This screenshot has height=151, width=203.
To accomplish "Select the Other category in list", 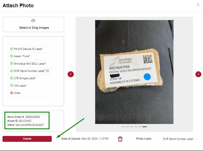I will coord(30,93).
